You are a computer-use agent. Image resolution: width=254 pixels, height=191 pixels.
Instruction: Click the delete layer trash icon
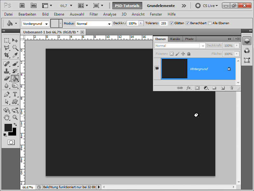(x=231, y=88)
